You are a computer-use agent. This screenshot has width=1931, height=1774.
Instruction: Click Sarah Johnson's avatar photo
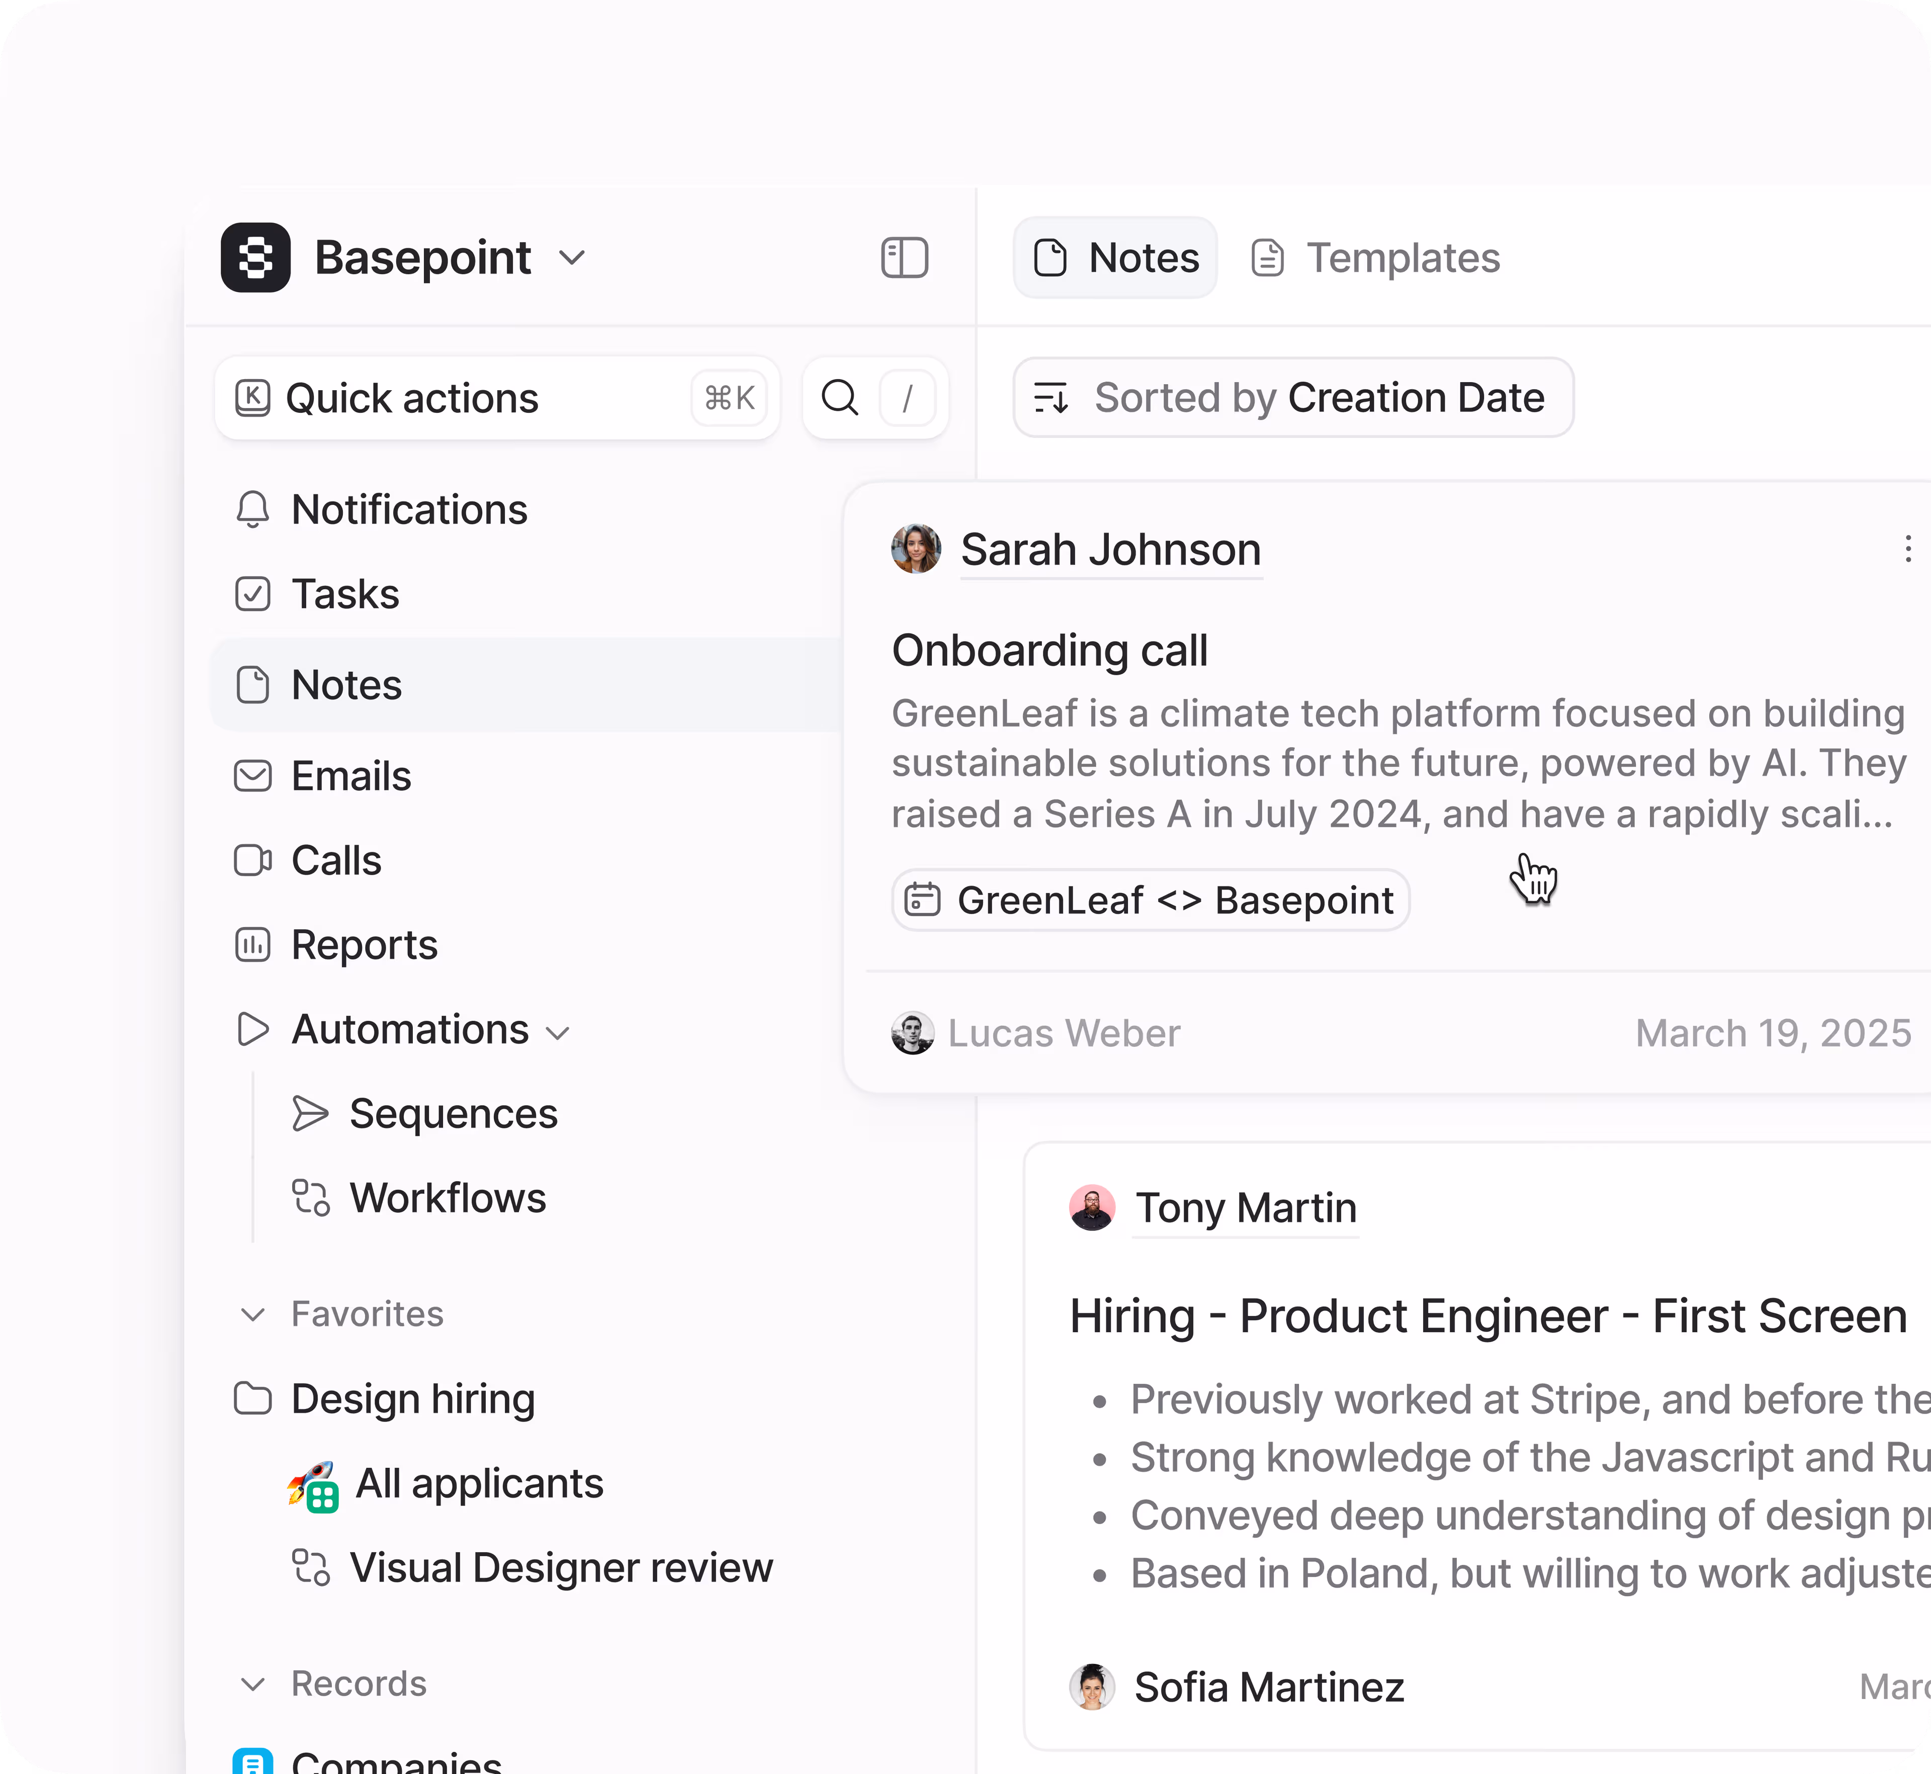(x=915, y=549)
